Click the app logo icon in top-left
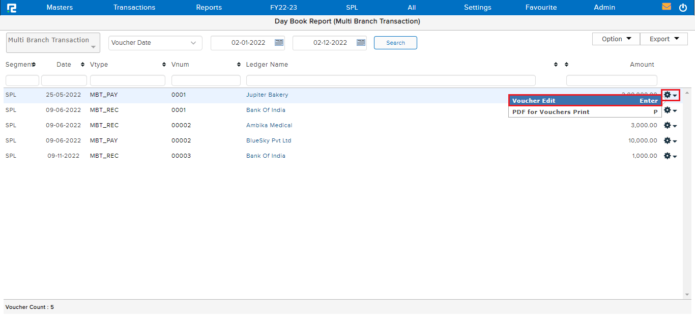 11,8
